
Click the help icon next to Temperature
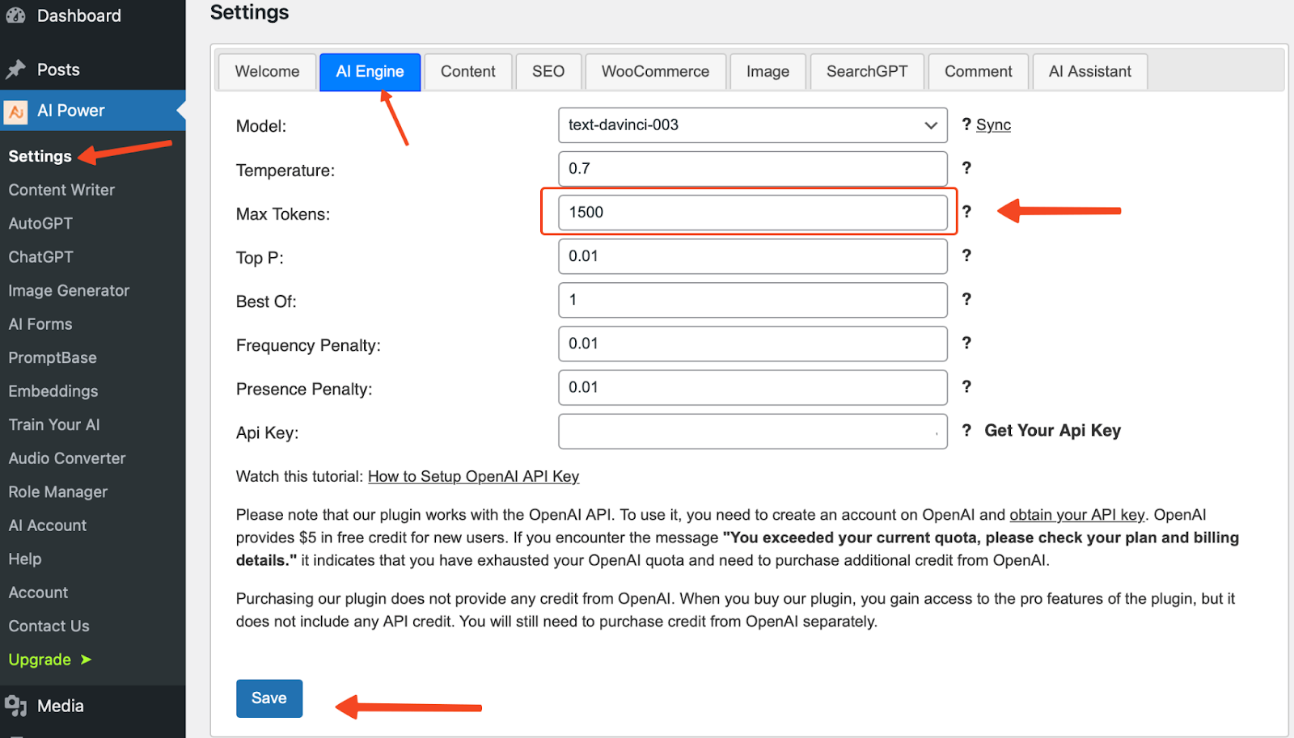(x=967, y=168)
